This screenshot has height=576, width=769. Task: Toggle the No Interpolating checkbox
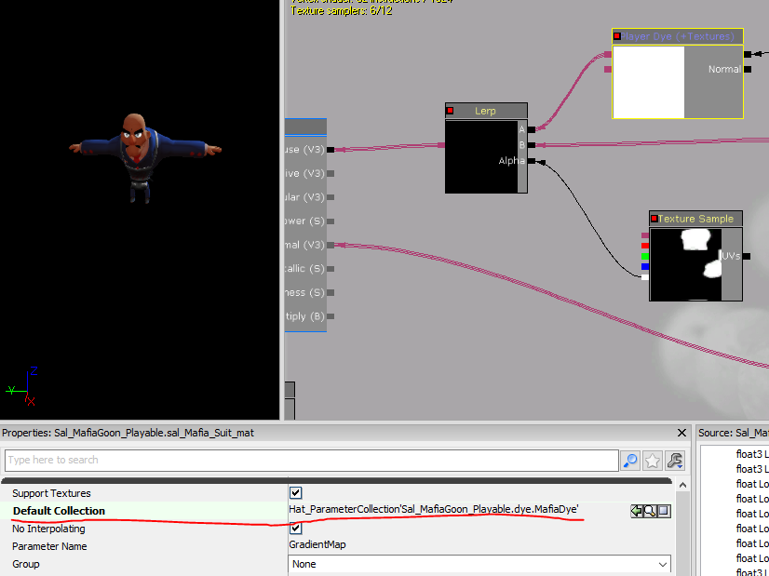(x=296, y=528)
